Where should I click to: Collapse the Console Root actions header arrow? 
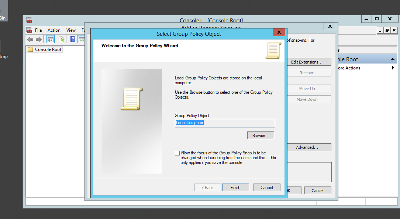pyautogui.click(x=393, y=59)
